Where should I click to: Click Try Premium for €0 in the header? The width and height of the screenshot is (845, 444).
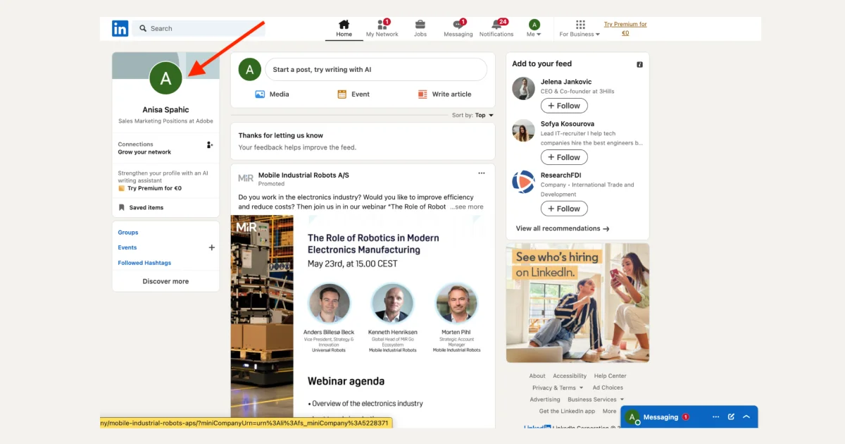pos(625,28)
